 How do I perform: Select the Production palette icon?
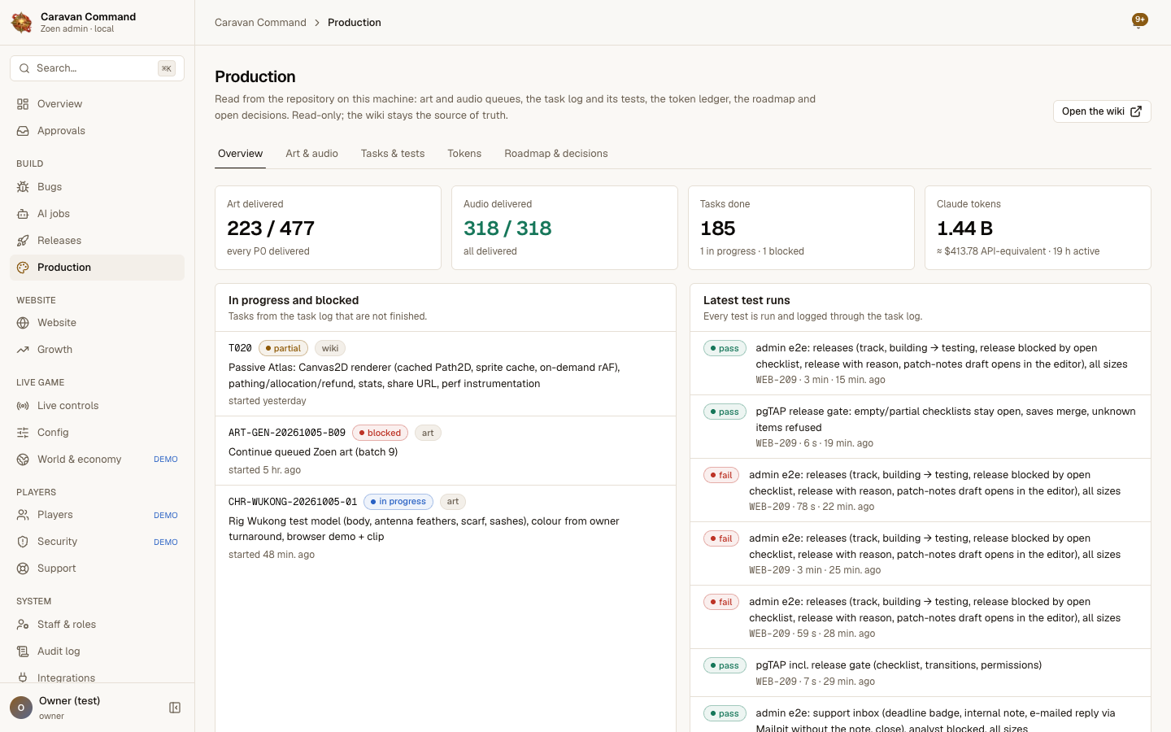click(23, 268)
